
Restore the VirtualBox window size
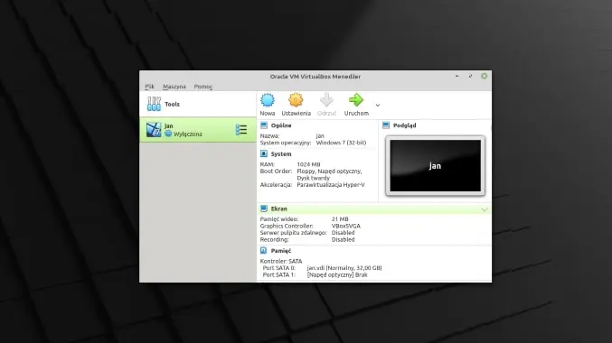point(470,76)
